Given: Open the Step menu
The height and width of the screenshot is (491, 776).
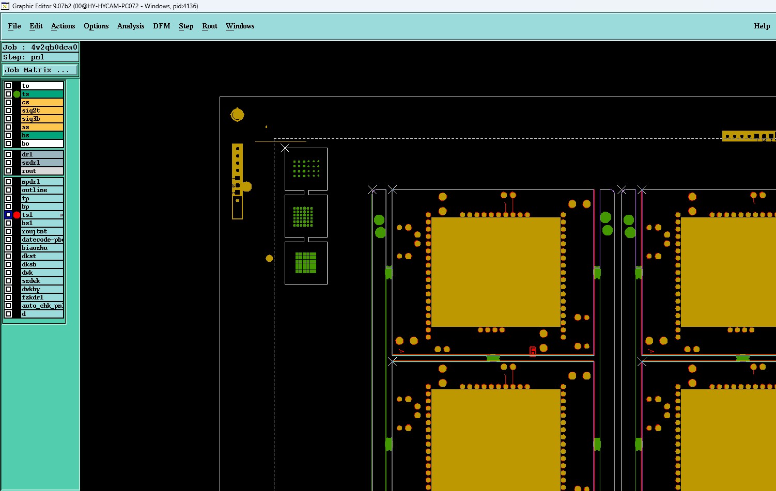Looking at the screenshot, I should click(186, 26).
